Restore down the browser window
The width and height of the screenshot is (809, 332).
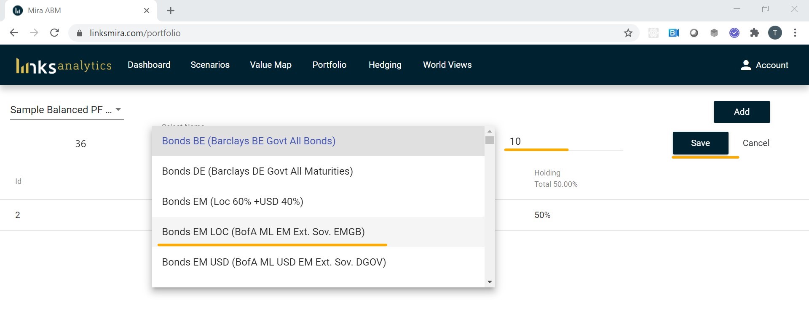(x=765, y=9)
